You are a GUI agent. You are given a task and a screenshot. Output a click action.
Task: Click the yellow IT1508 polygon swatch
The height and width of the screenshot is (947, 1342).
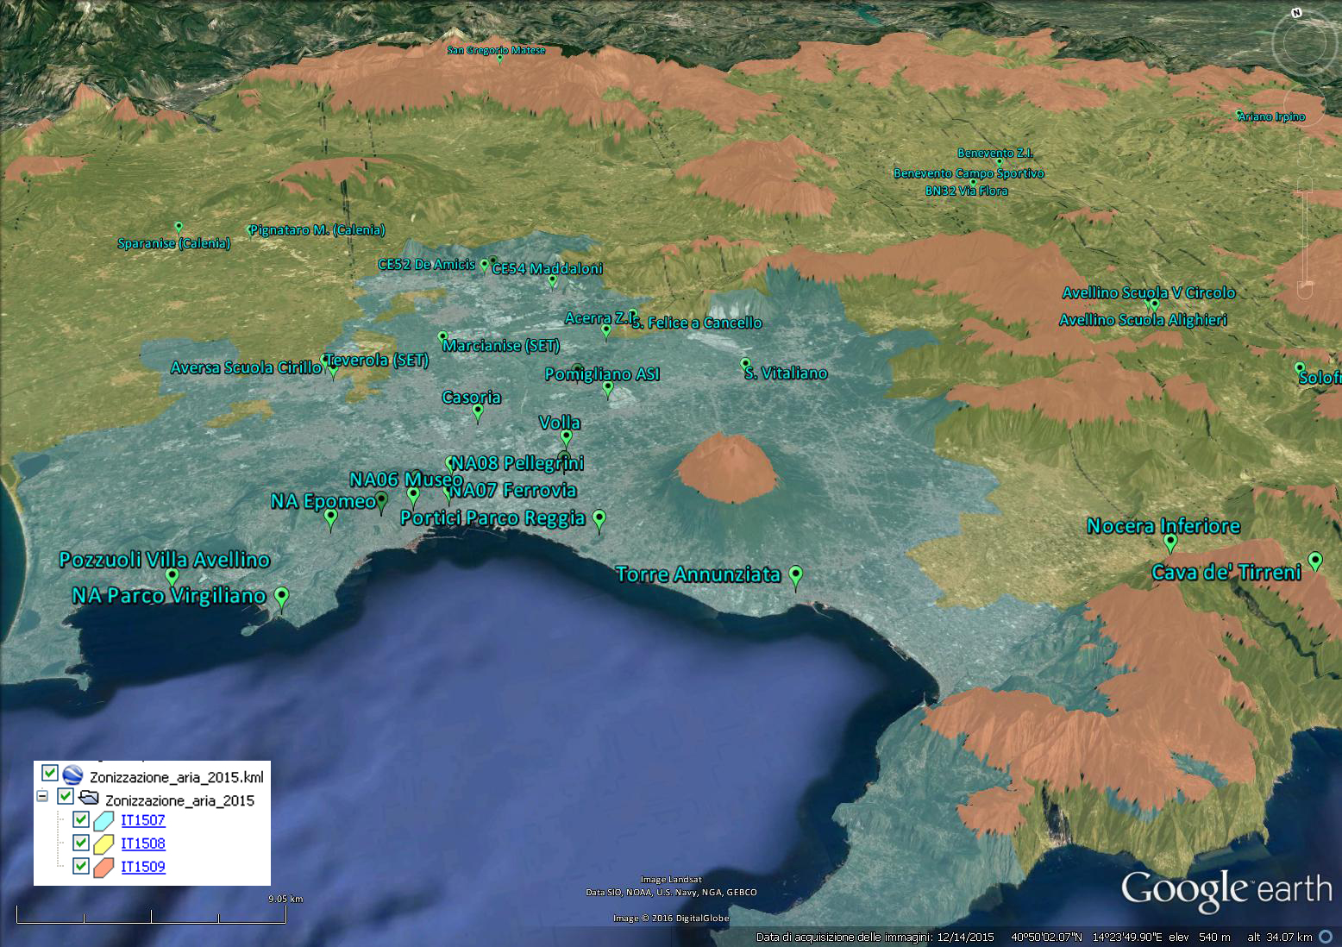(104, 844)
